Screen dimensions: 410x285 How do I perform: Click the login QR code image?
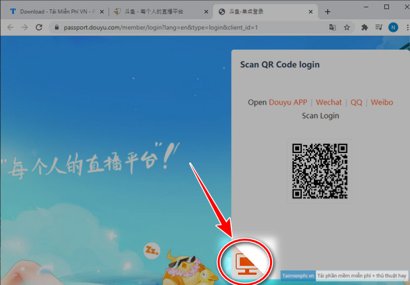click(320, 171)
